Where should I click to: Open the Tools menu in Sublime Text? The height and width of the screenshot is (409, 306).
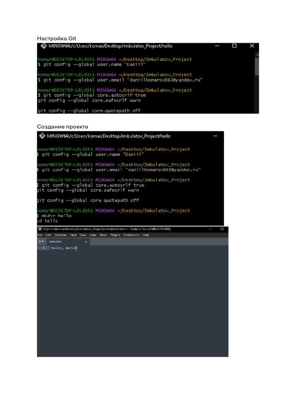click(x=103, y=235)
